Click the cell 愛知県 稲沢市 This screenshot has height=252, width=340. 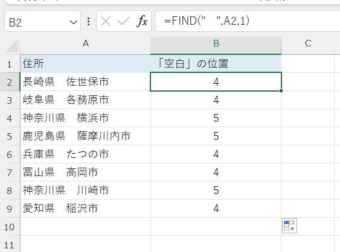point(85,209)
